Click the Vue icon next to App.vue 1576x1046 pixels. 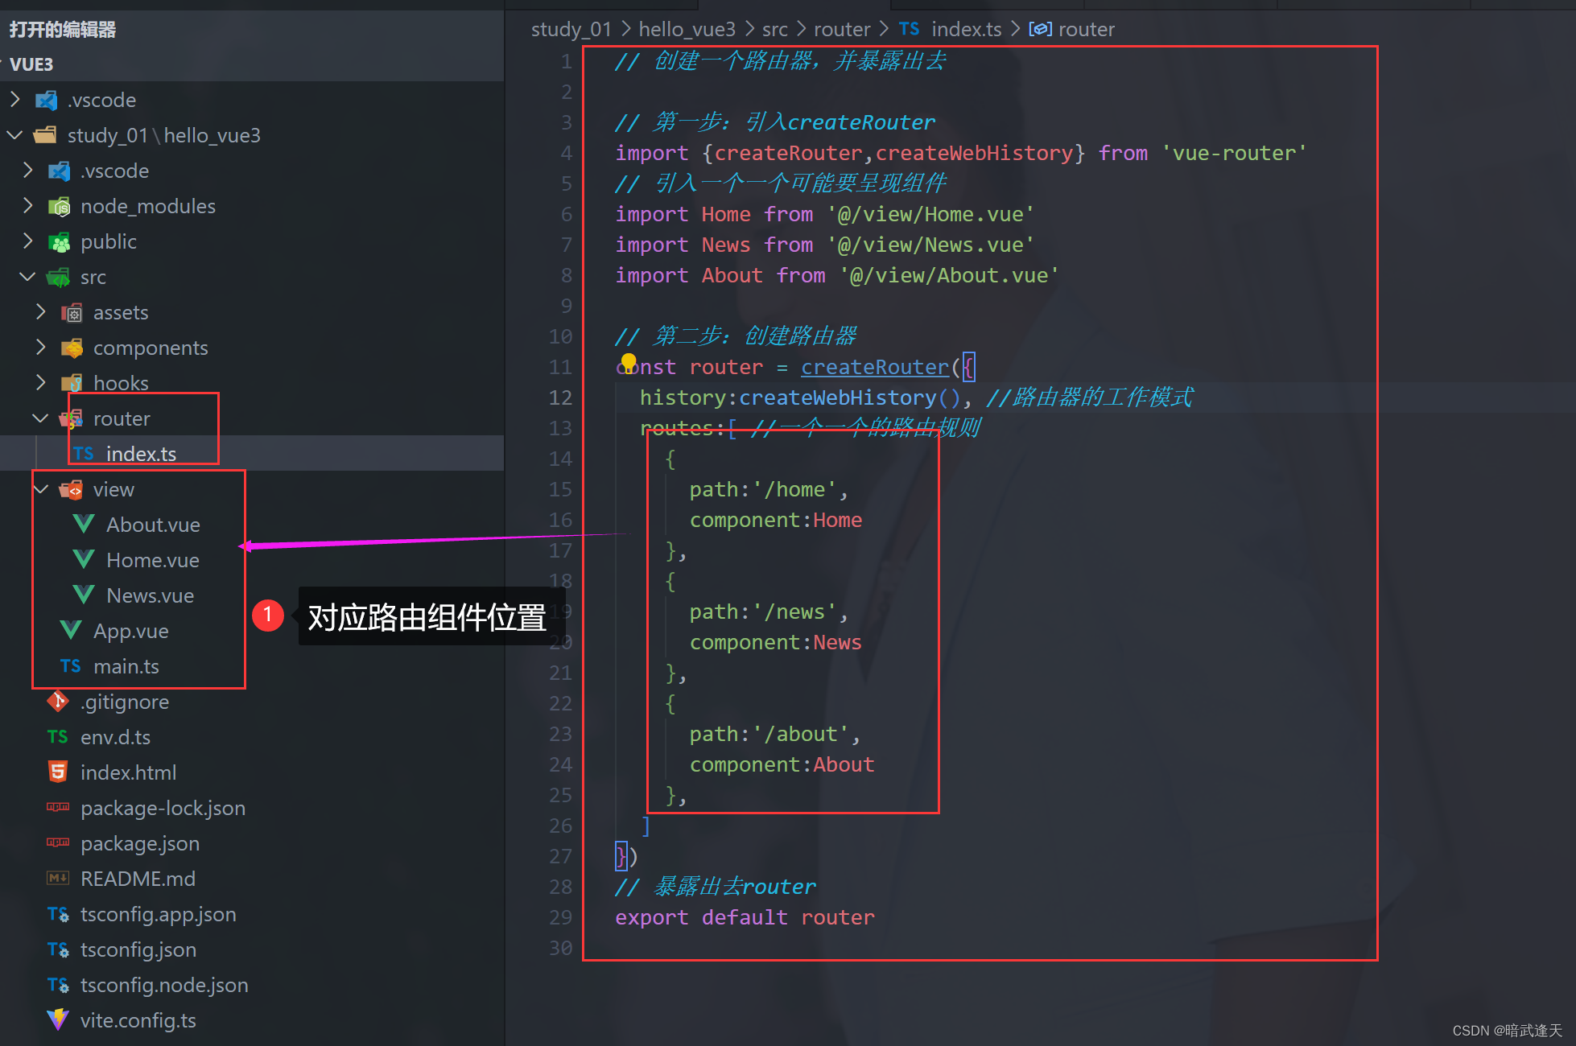pos(71,631)
